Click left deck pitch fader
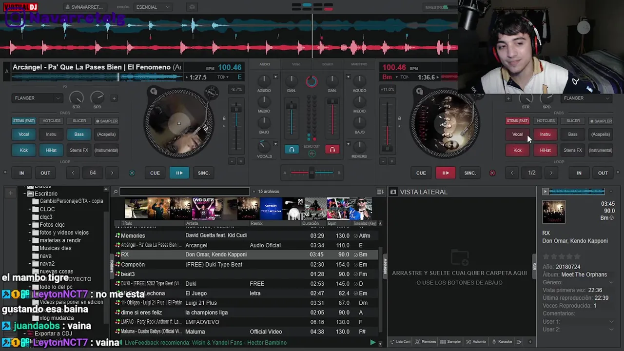This screenshot has height=351, width=624. point(236,109)
